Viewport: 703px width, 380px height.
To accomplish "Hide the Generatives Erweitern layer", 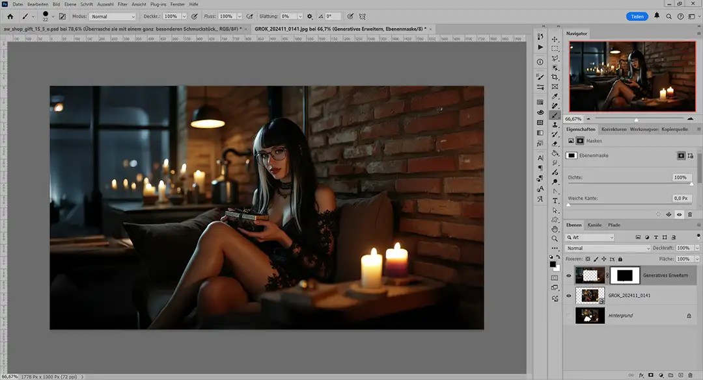I will click(x=569, y=275).
